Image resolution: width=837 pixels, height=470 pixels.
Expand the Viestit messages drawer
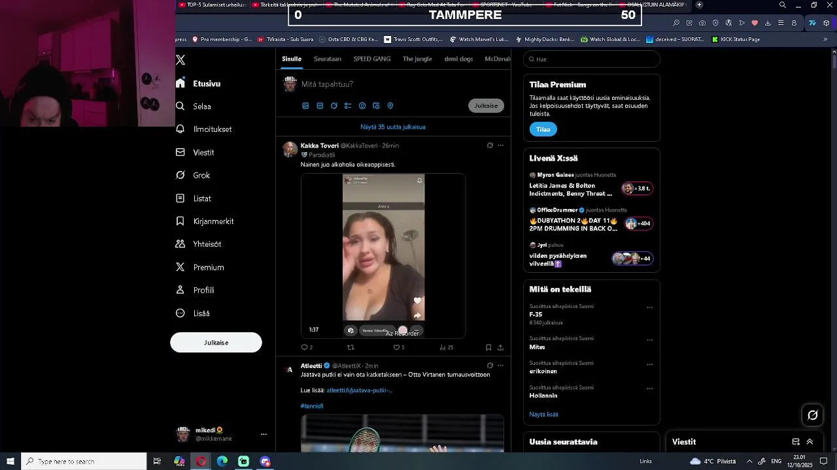[810, 442]
